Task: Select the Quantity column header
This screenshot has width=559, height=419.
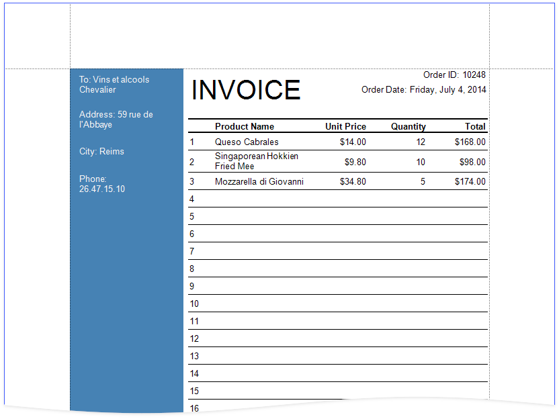Action: coord(408,126)
